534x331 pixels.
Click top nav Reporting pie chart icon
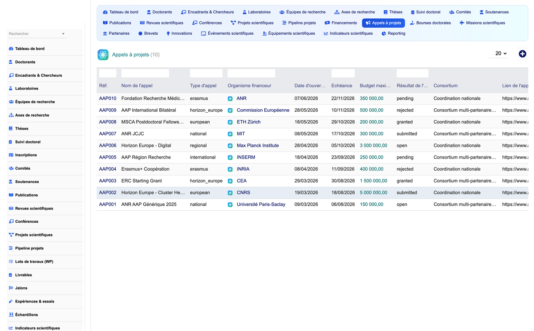click(384, 33)
